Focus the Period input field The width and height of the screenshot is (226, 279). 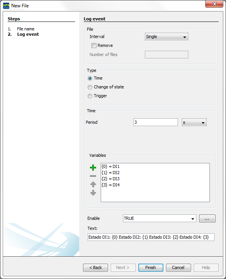[x=156, y=122]
